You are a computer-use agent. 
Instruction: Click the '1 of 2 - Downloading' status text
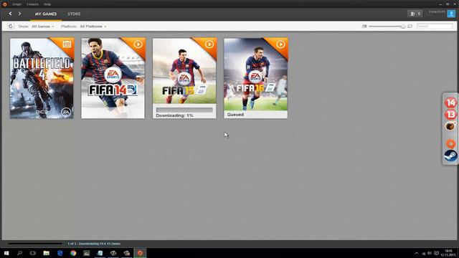[x=94, y=244]
